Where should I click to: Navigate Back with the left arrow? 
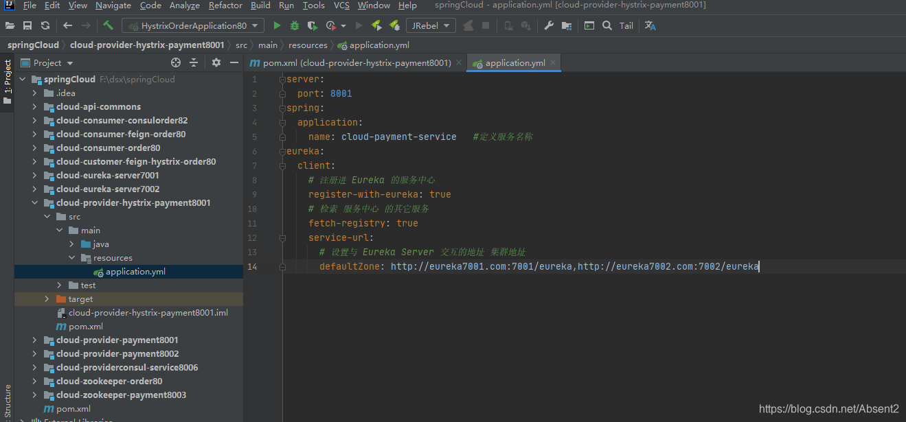(67, 25)
